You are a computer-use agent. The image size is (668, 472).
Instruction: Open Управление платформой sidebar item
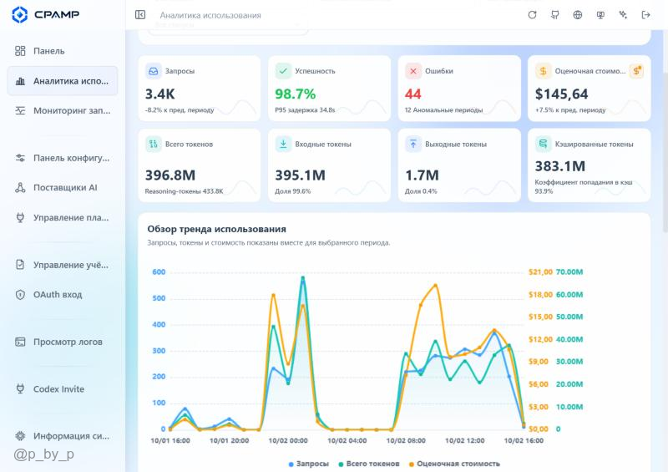63,217
